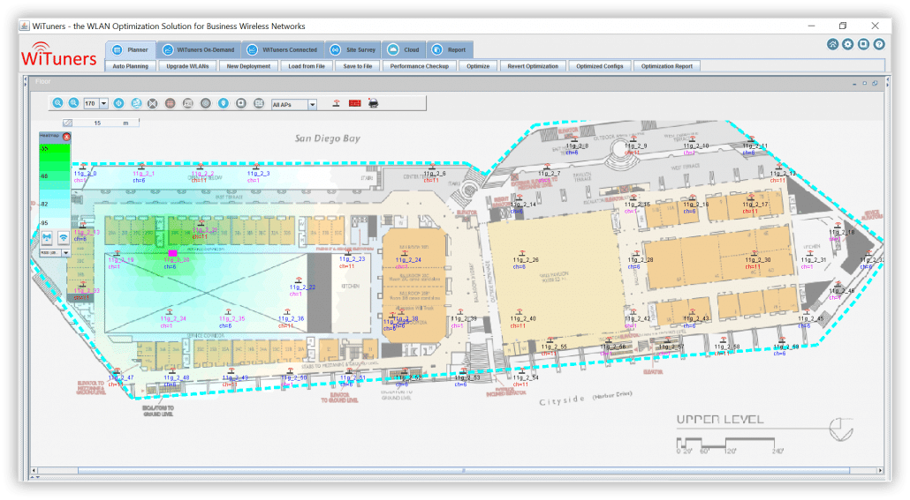The image size is (910, 500).
Task: Click the gray square-in-circle toolbar icon
Action: pyautogui.click(x=241, y=103)
